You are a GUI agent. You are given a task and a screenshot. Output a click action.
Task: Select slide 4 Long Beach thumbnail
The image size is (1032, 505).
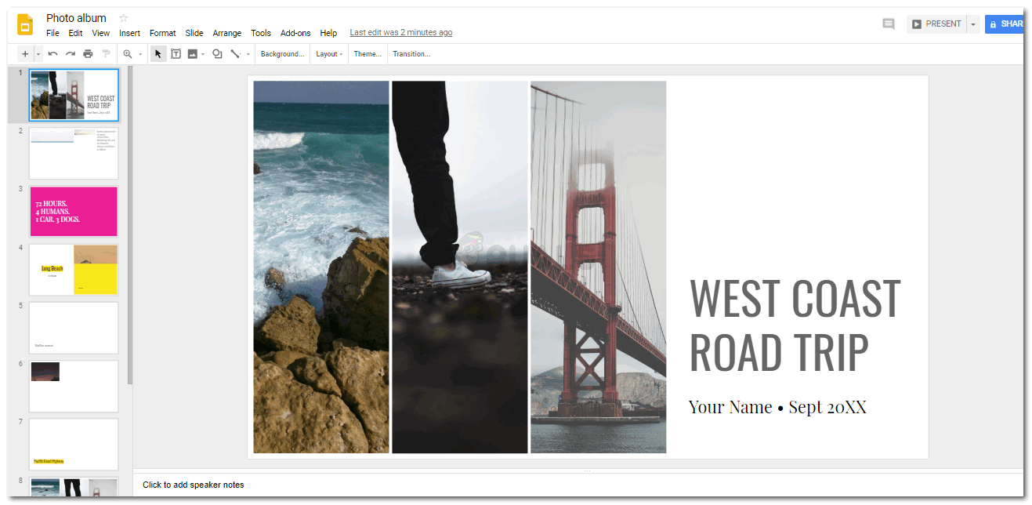tap(74, 270)
